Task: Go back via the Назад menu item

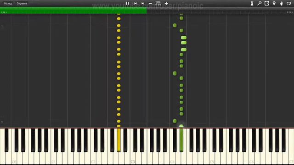Action: point(8,3)
